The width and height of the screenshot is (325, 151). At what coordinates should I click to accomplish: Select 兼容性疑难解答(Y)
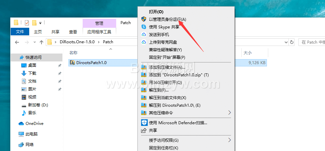point(165,50)
